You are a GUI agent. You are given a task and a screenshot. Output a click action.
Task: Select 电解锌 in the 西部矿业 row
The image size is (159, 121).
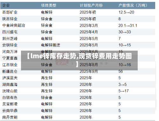(x=47, y=12)
